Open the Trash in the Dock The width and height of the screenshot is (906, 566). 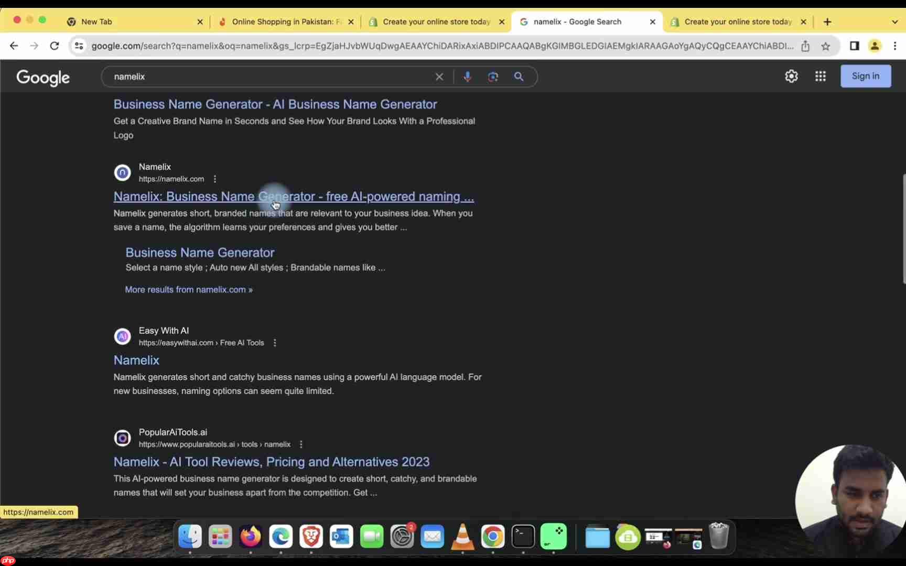pyautogui.click(x=719, y=536)
